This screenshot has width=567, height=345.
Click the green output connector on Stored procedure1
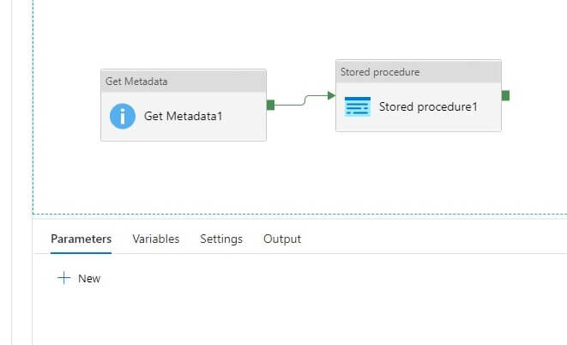pyautogui.click(x=505, y=95)
